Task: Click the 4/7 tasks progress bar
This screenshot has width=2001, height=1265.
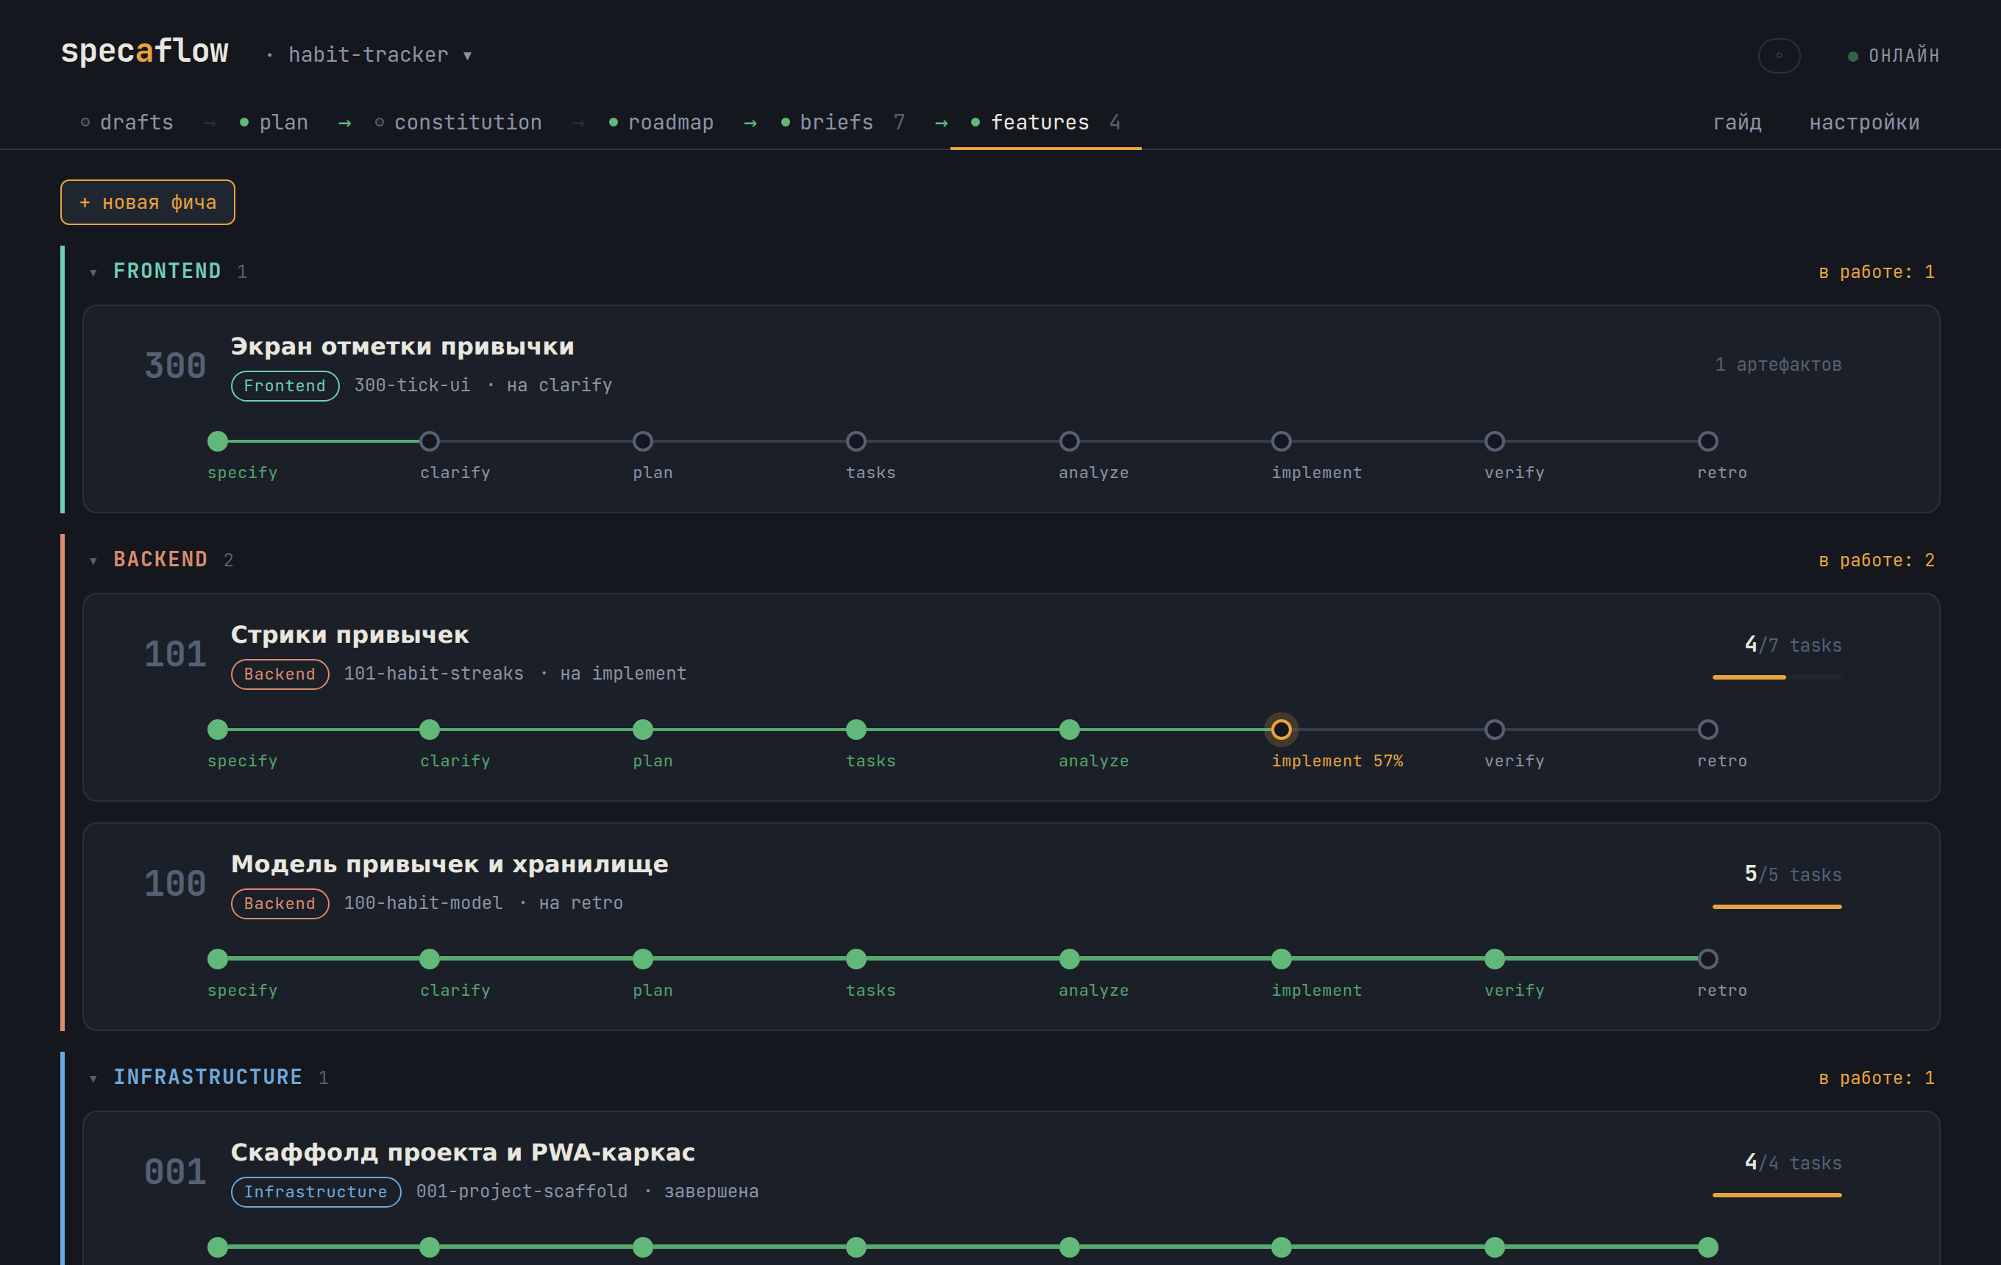Action: point(1777,678)
